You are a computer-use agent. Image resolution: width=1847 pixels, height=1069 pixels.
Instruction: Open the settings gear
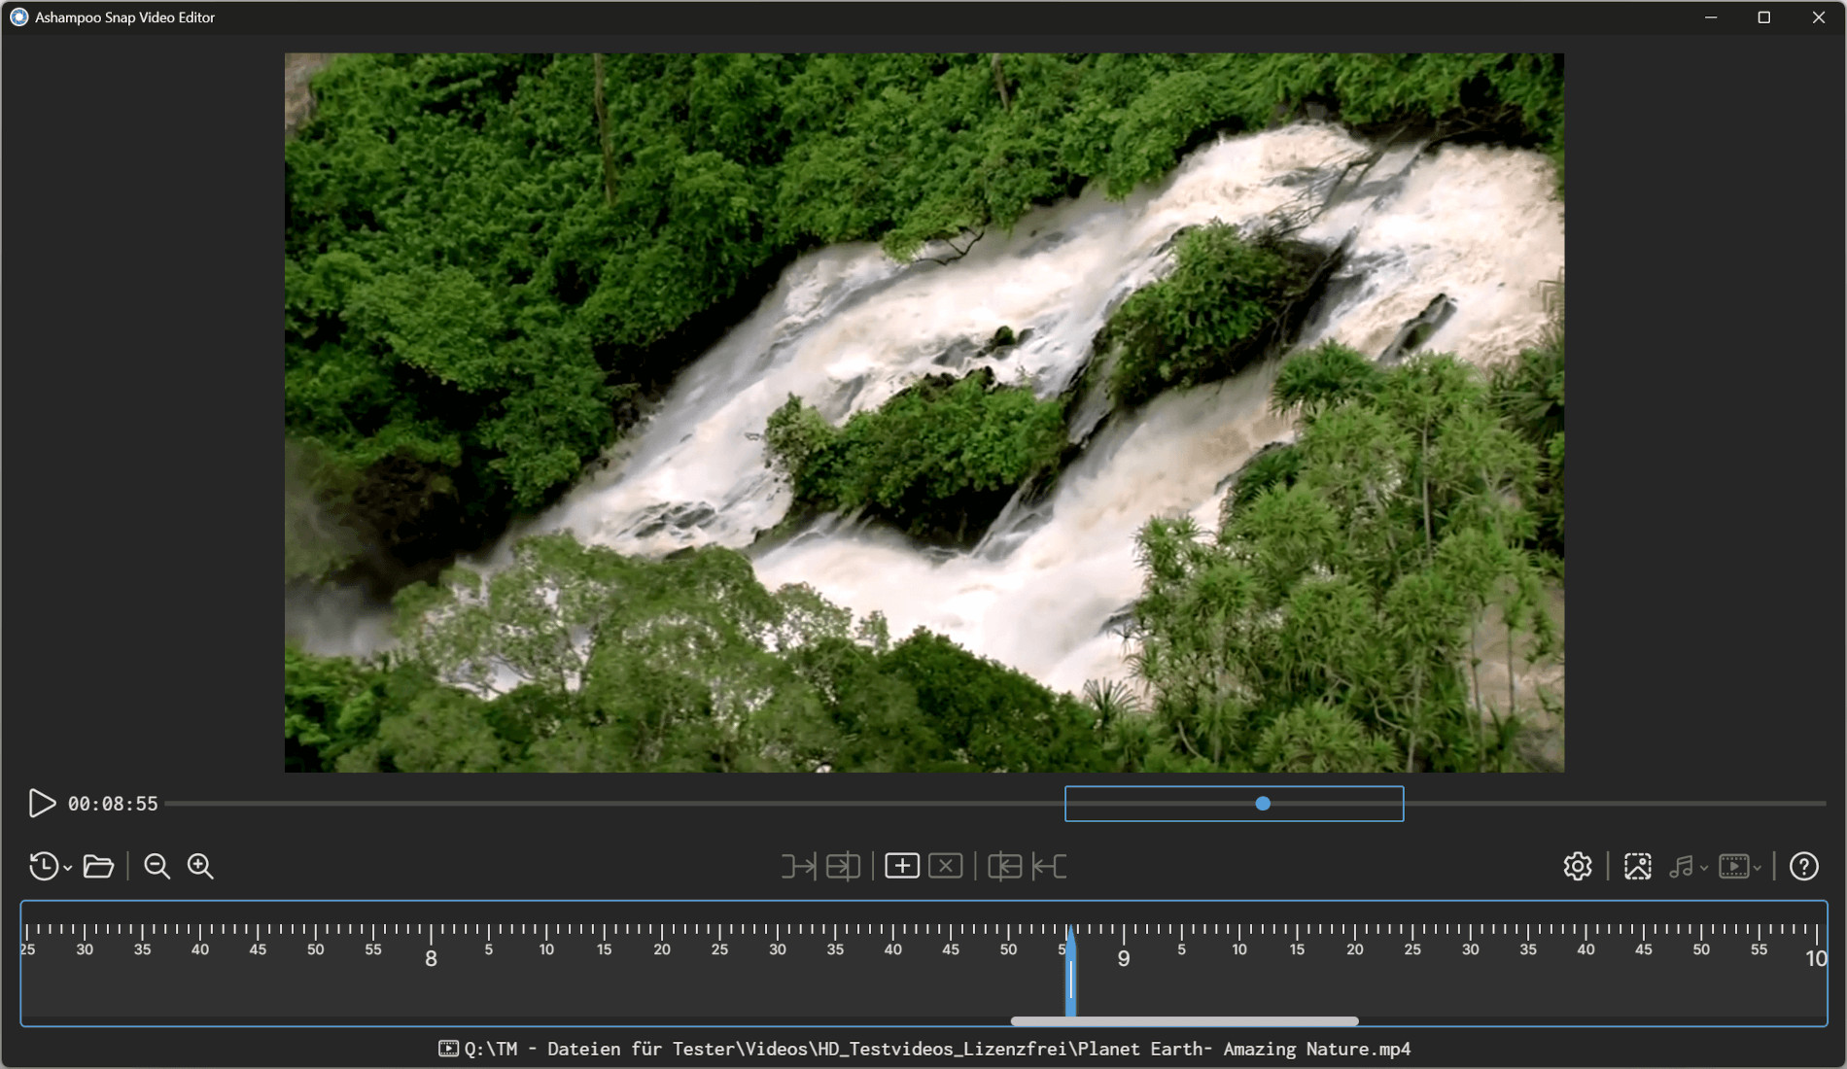pyautogui.click(x=1577, y=866)
